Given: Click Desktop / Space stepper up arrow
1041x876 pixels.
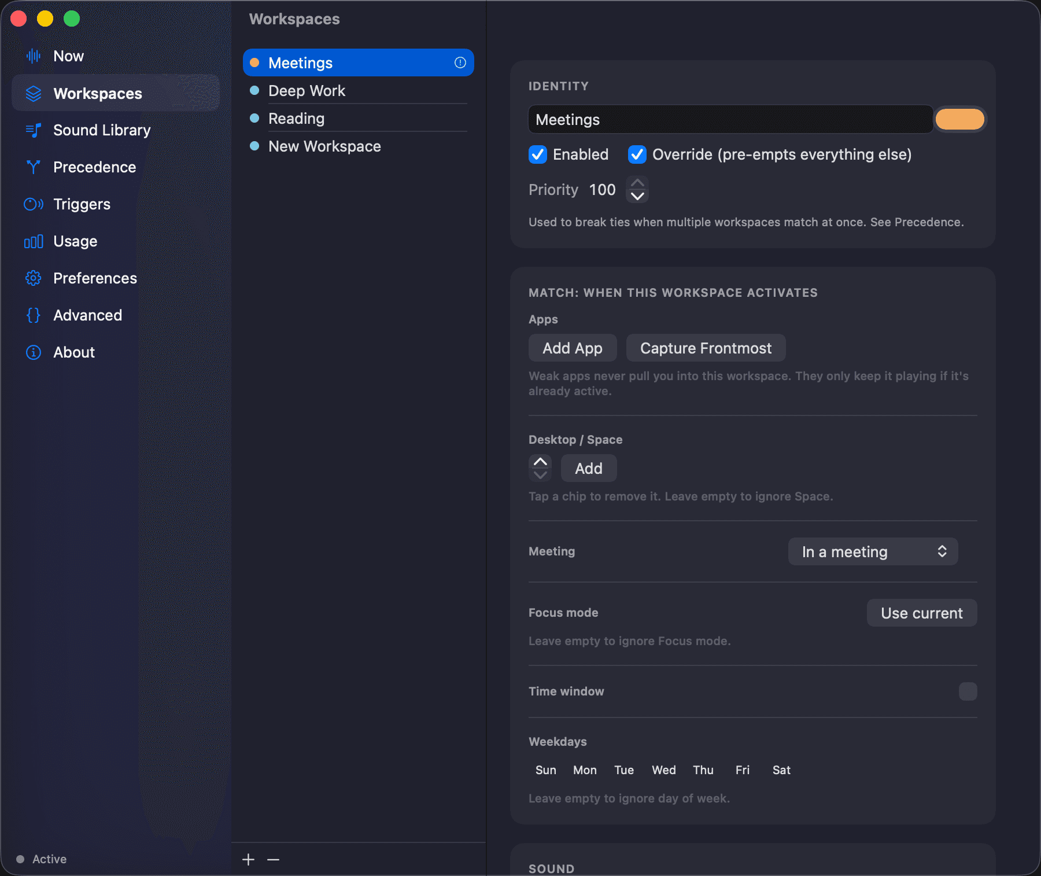Looking at the screenshot, I should (540, 462).
